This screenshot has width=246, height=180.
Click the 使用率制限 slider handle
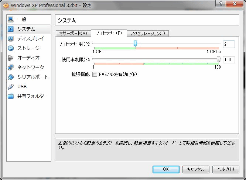pyautogui.click(x=218, y=59)
